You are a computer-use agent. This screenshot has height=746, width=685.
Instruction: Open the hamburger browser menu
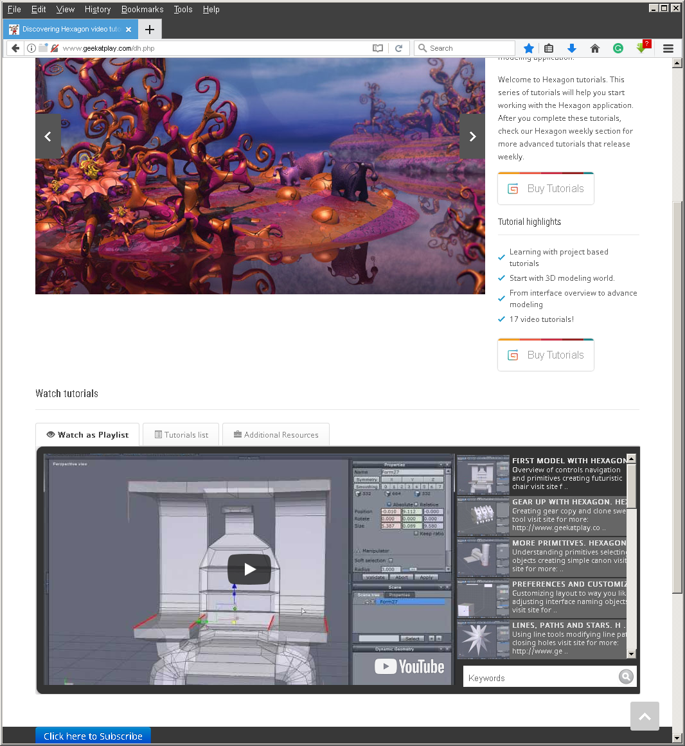[x=668, y=48]
